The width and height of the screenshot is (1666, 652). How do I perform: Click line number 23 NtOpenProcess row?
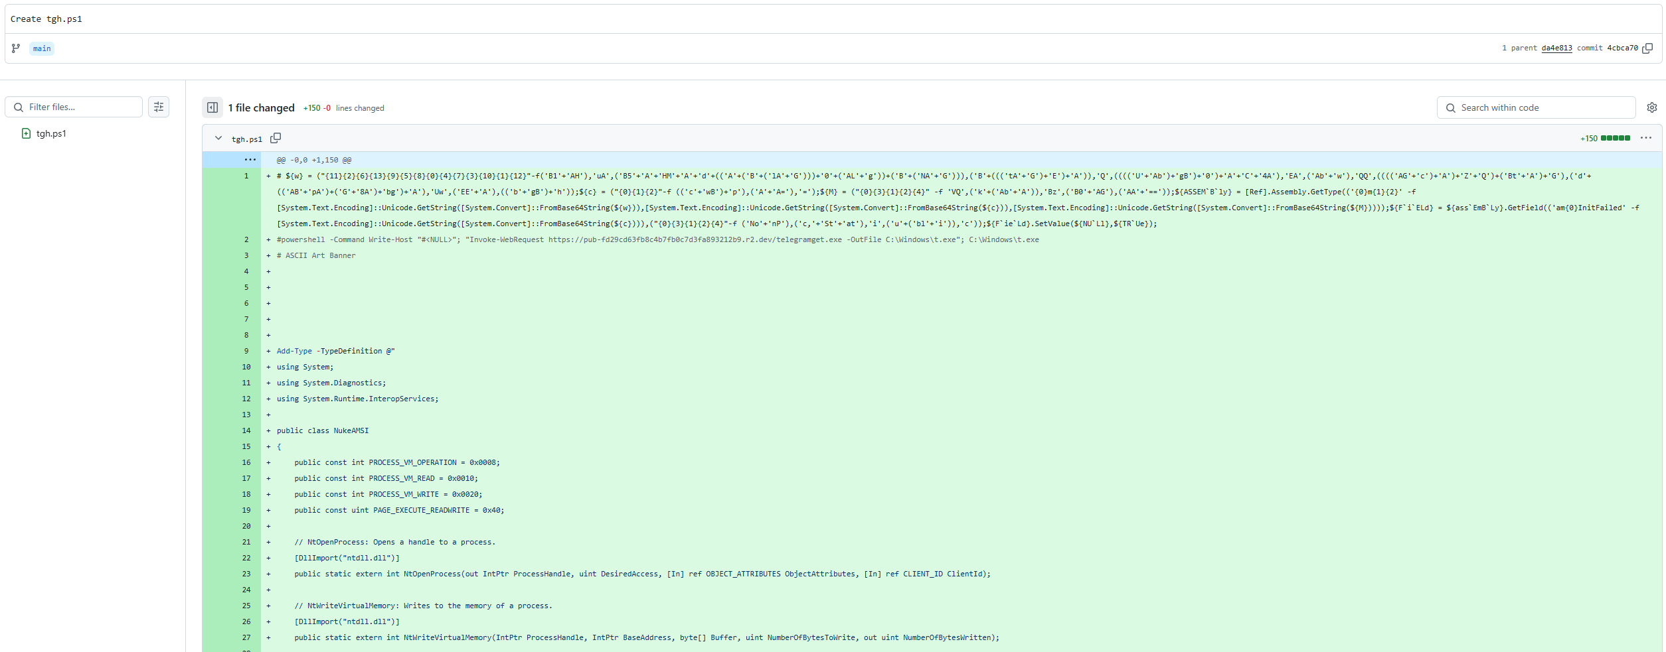click(246, 574)
